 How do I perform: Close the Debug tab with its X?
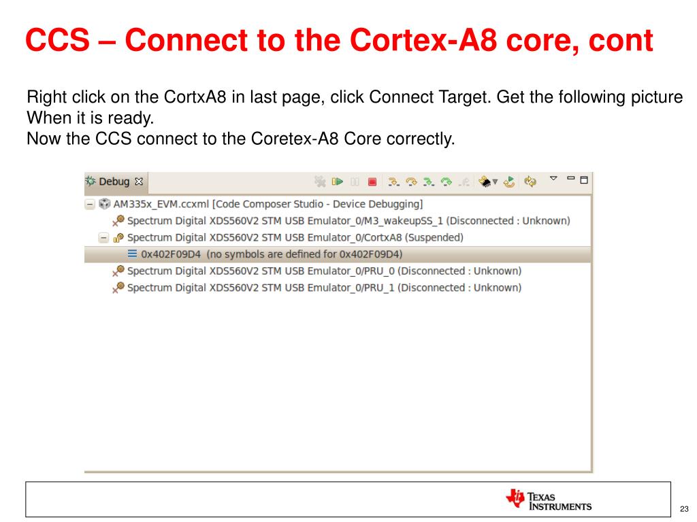tap(139, 181)
